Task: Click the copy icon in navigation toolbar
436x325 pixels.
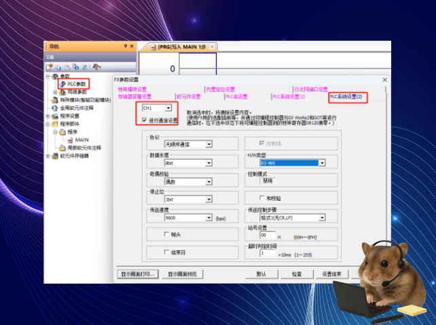Action: coord(58,67)
